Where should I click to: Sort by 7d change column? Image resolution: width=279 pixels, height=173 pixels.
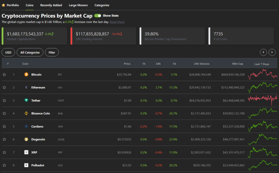[174, 64]
